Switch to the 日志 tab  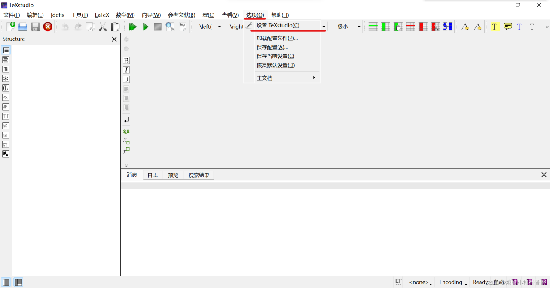pos(153,175)
